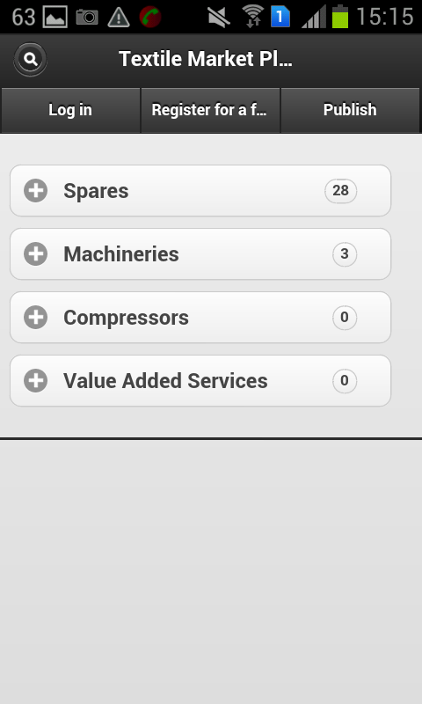Tap the picture notification icon in status bar
The width and height of the screenshot is (422, 704).
[x=55, y=17]
